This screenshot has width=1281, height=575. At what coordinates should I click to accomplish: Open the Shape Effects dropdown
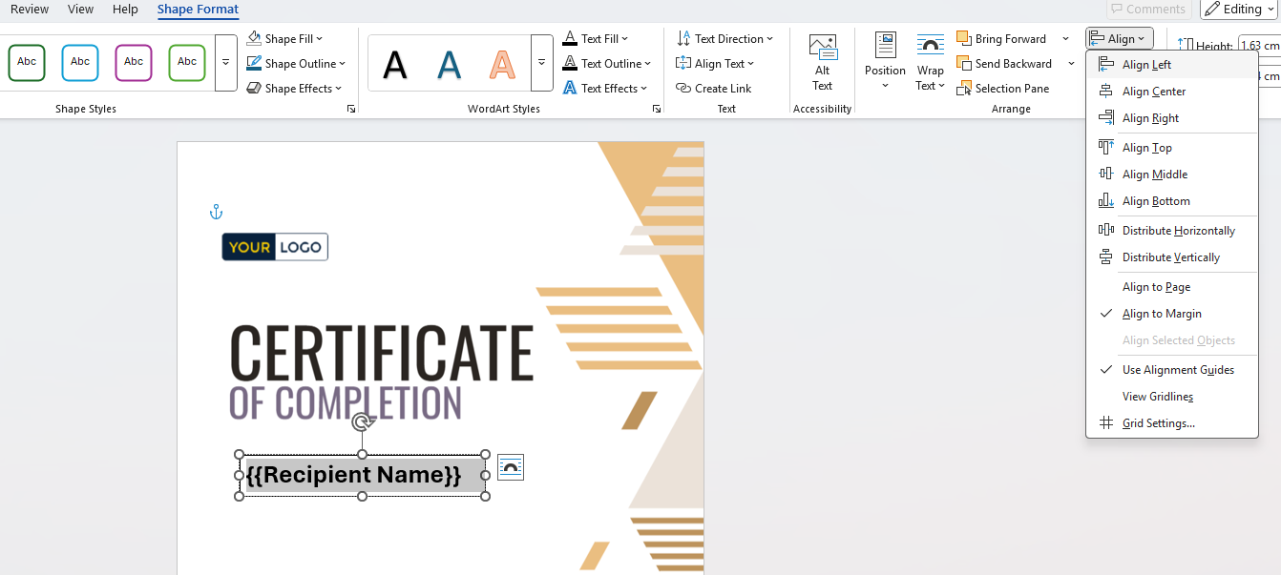294,89
